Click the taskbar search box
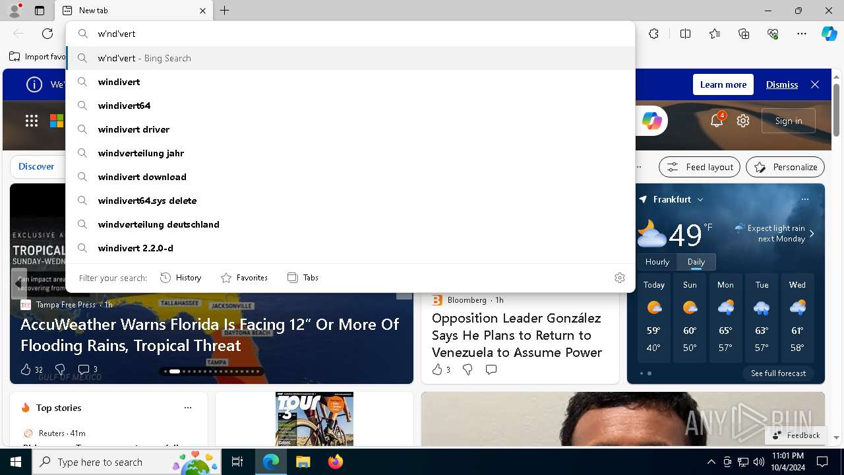 [x=127, y=462]
